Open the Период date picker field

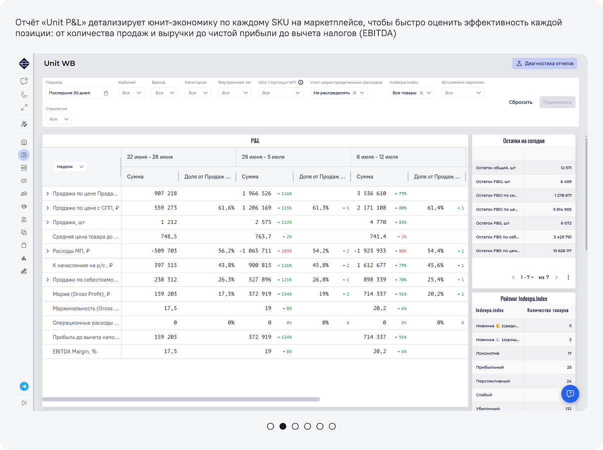pyautogui.click(x=78, y=93)
